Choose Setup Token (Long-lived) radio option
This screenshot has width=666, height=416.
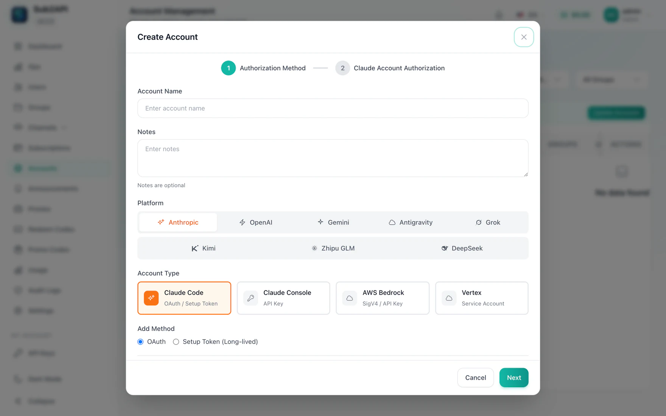[176, 342]
